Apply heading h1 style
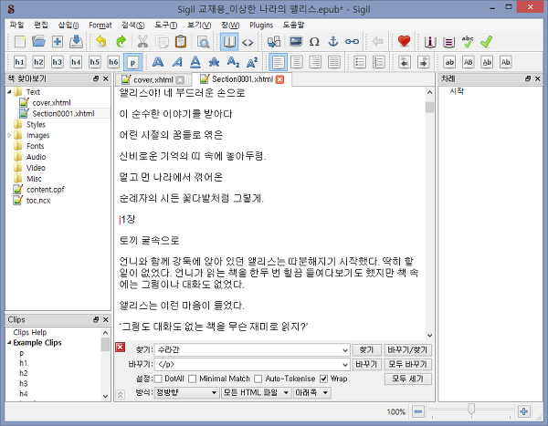Viewport: 548px width, 426px height. coord(20,62)
